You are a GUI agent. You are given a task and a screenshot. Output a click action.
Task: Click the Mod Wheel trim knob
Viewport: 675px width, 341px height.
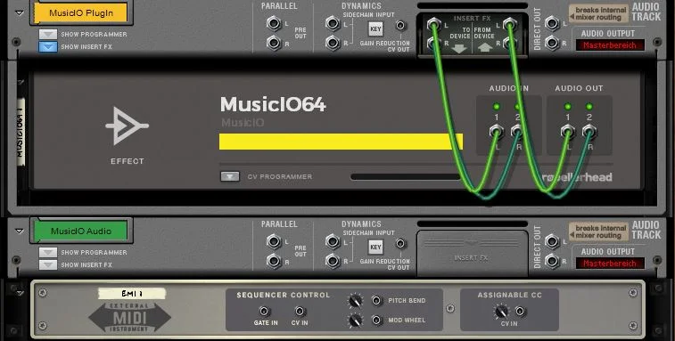click(x=355, y=321)
